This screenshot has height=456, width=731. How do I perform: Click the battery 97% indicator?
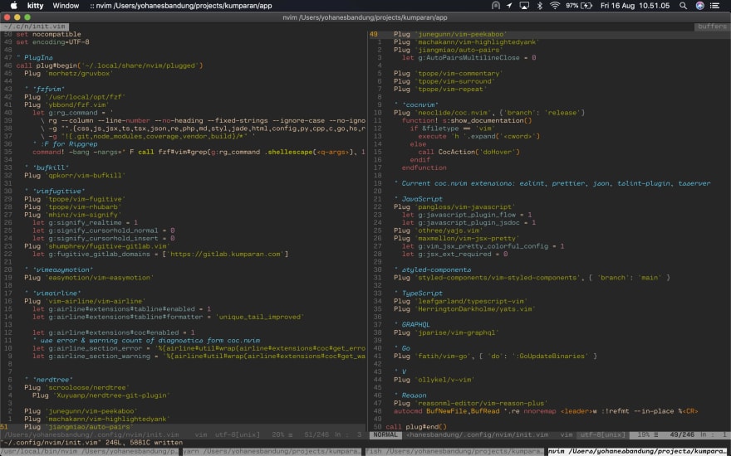(579, 6)
